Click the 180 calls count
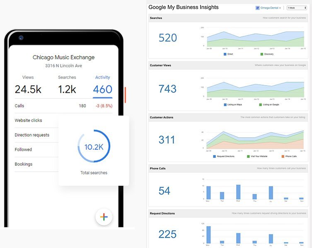The height and width of the screenshot is (248, 312). click(82, 106)
